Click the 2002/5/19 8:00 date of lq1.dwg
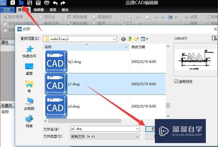 point(144,62)
